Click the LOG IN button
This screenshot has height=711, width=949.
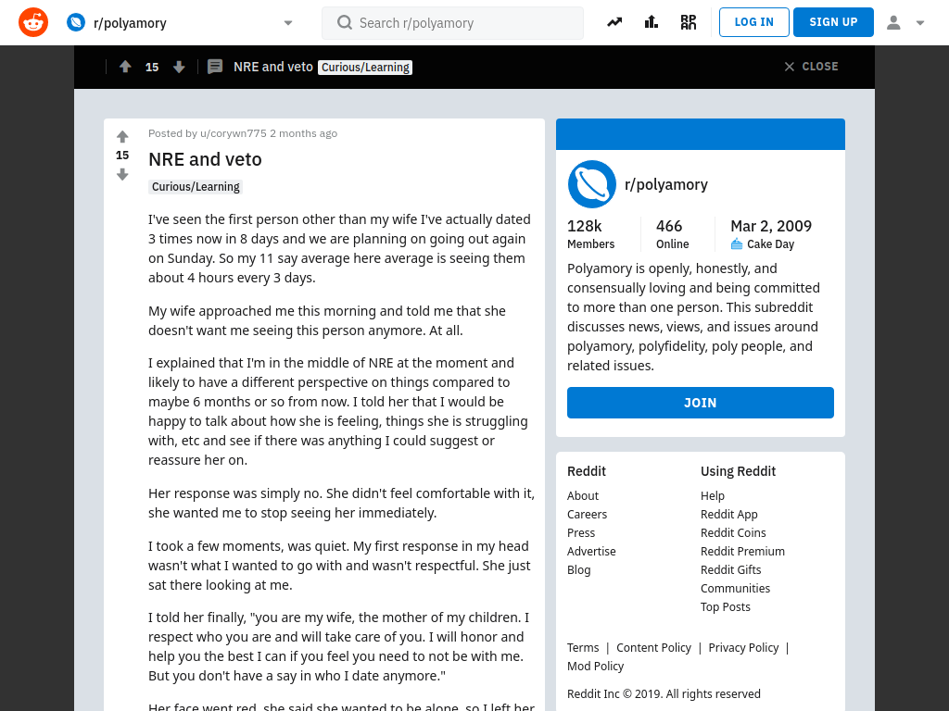point(754,22)
